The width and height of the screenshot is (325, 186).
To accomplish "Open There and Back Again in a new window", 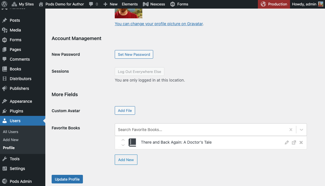I will click(x=294, y=142).
